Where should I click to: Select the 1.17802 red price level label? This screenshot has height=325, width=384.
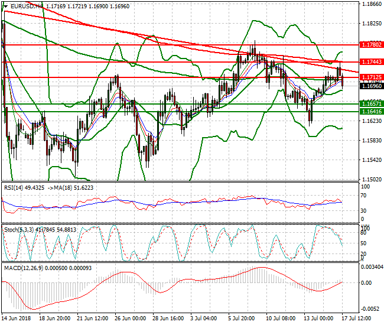coord(372,44)
